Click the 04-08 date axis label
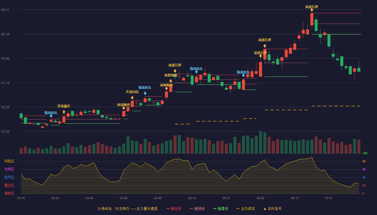This screenshot has width=377, height=215. tap(89, 198)
